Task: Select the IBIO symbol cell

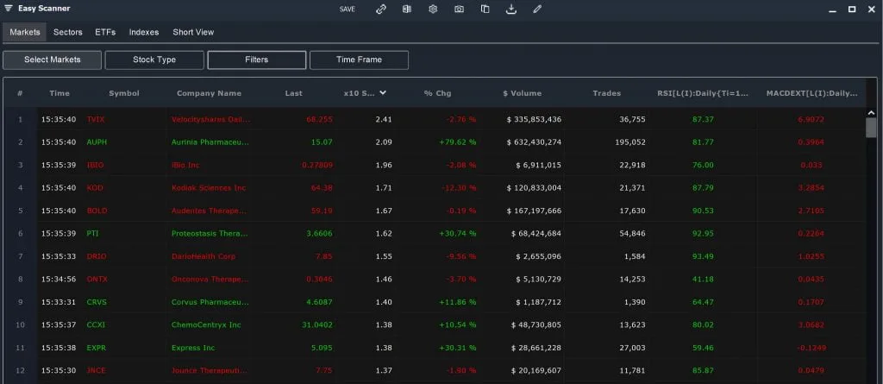Action: [95, 165]
